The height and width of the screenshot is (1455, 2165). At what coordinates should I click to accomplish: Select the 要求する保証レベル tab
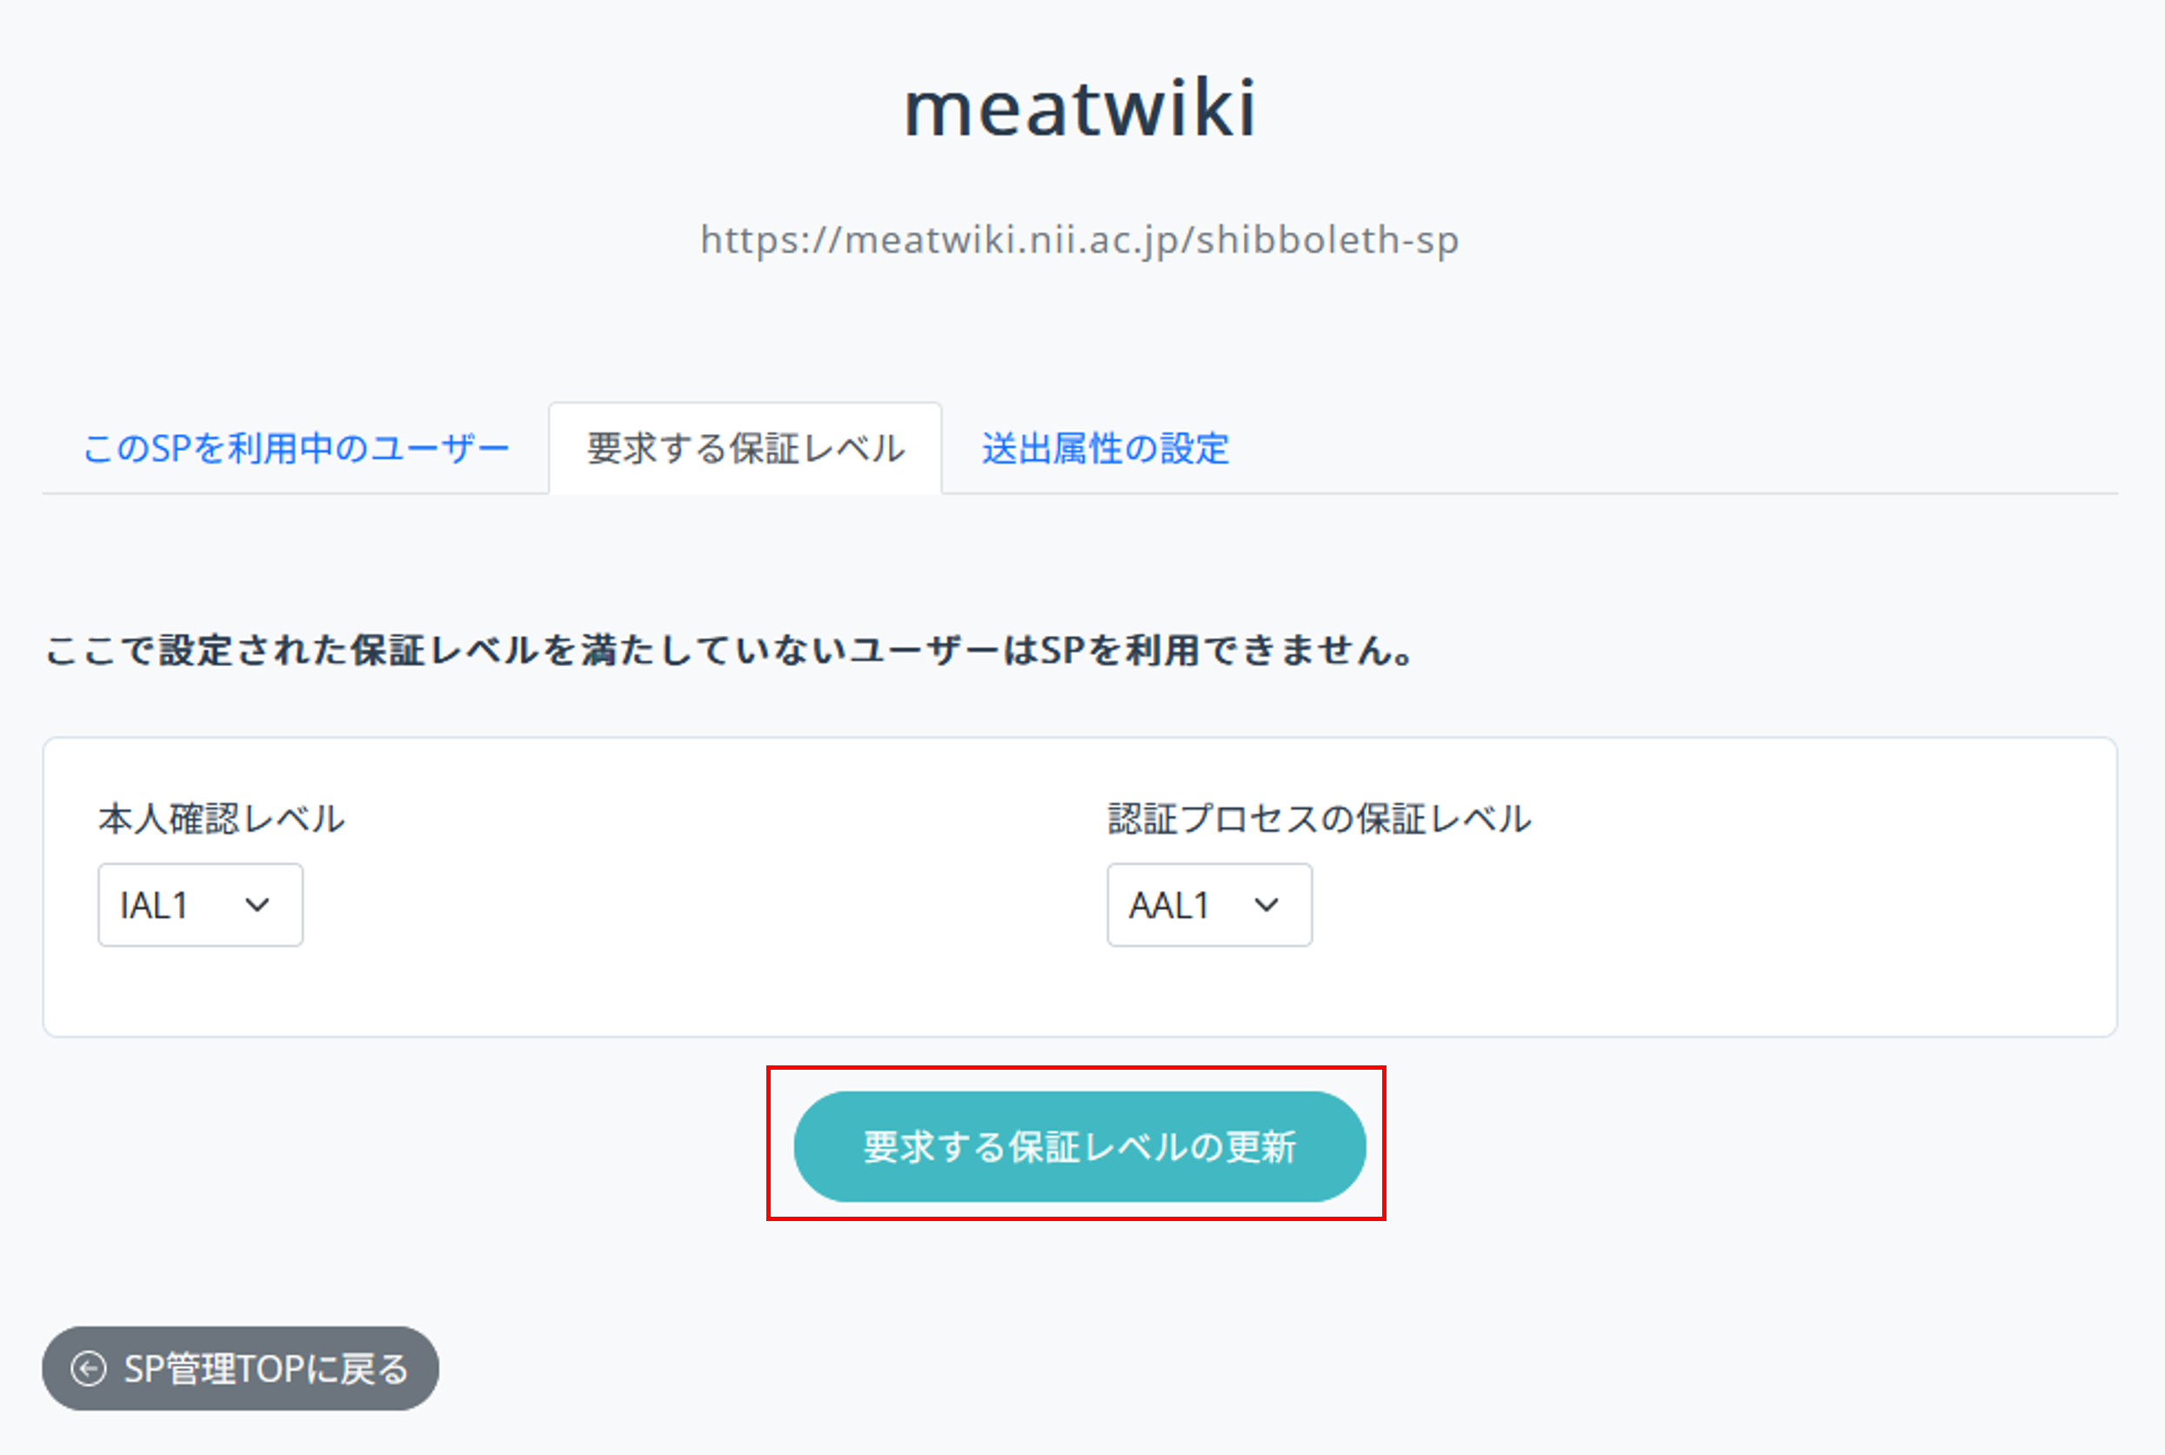click(745, 449)
